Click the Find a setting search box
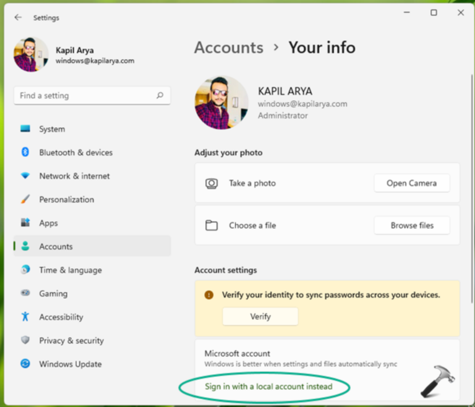The image size is (475, 407). click(92, 96)
